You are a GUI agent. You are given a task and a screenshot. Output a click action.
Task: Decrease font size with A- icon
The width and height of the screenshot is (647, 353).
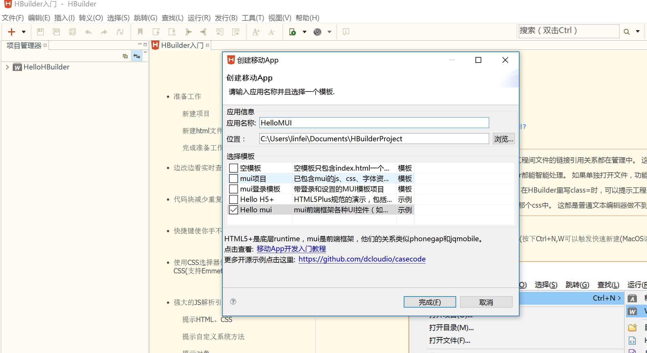[x=271, y=32]
